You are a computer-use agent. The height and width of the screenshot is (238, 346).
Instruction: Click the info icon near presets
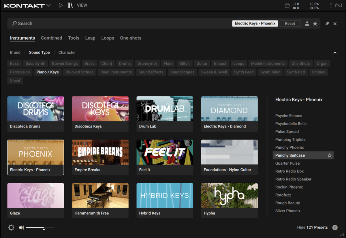335,227
